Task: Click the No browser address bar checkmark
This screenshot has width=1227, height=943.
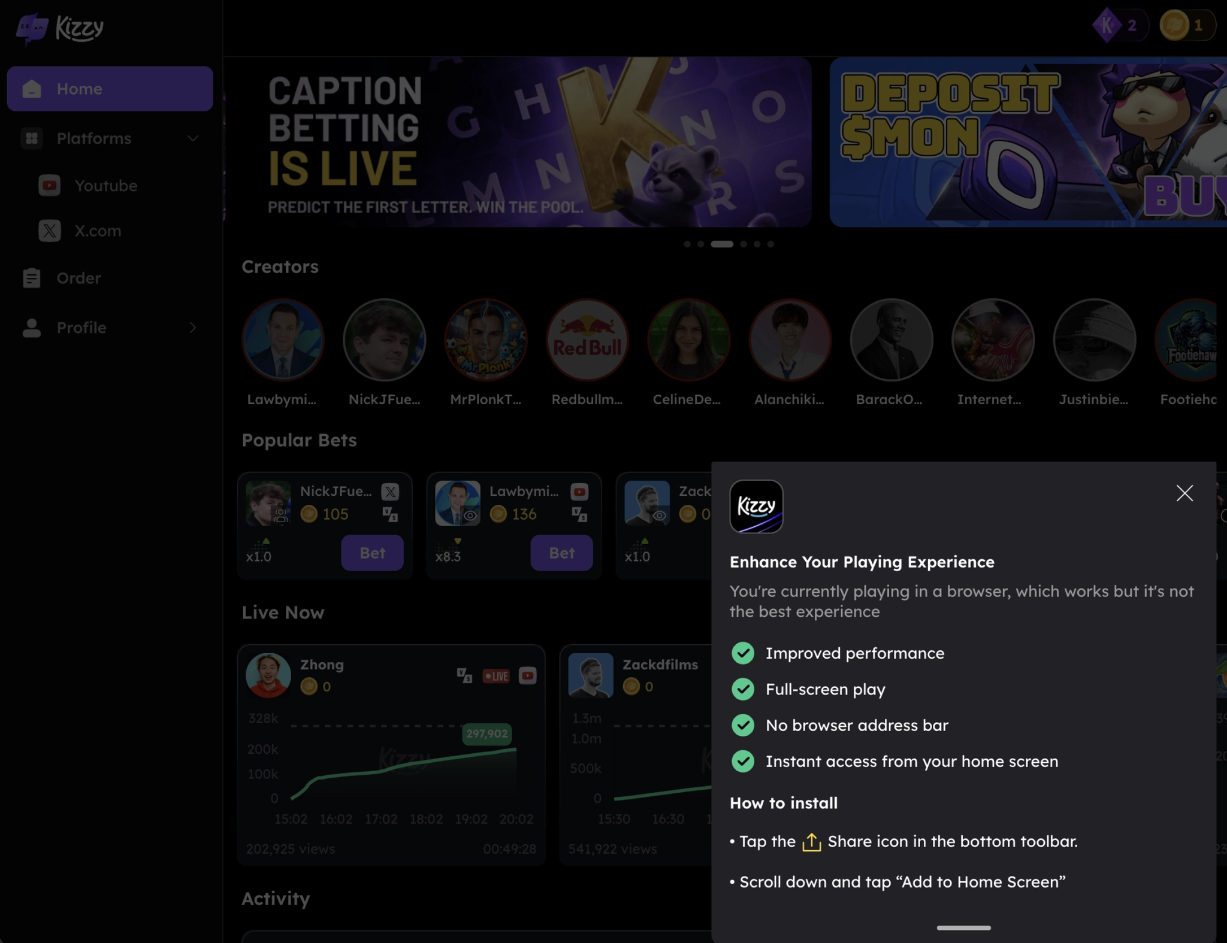Action: [743, 725]
